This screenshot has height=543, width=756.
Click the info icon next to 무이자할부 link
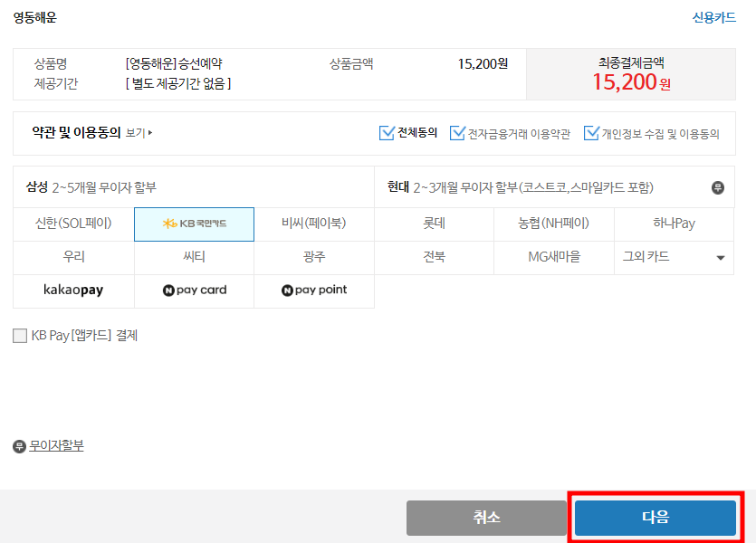(19, 447)
